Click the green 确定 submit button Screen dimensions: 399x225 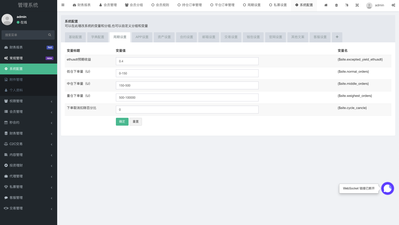[x=122, y=122]
